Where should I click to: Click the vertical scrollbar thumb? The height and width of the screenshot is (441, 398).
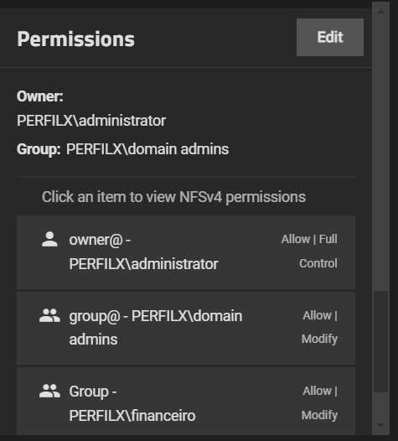tap(381, 342)
